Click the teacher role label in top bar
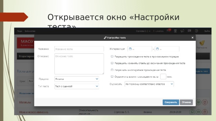The height and width of the screenshot is (121, 216). point(158,31)
